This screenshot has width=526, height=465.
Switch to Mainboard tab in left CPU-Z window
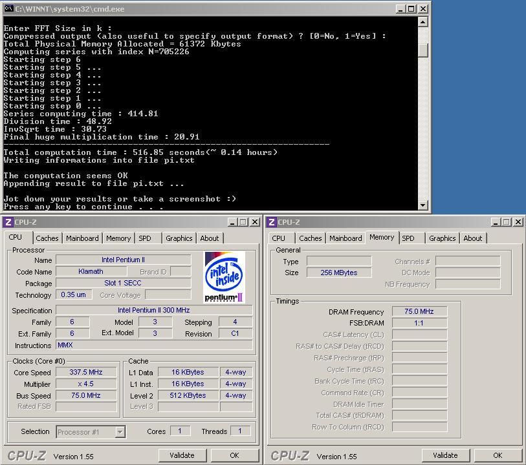tap(82, 238)
